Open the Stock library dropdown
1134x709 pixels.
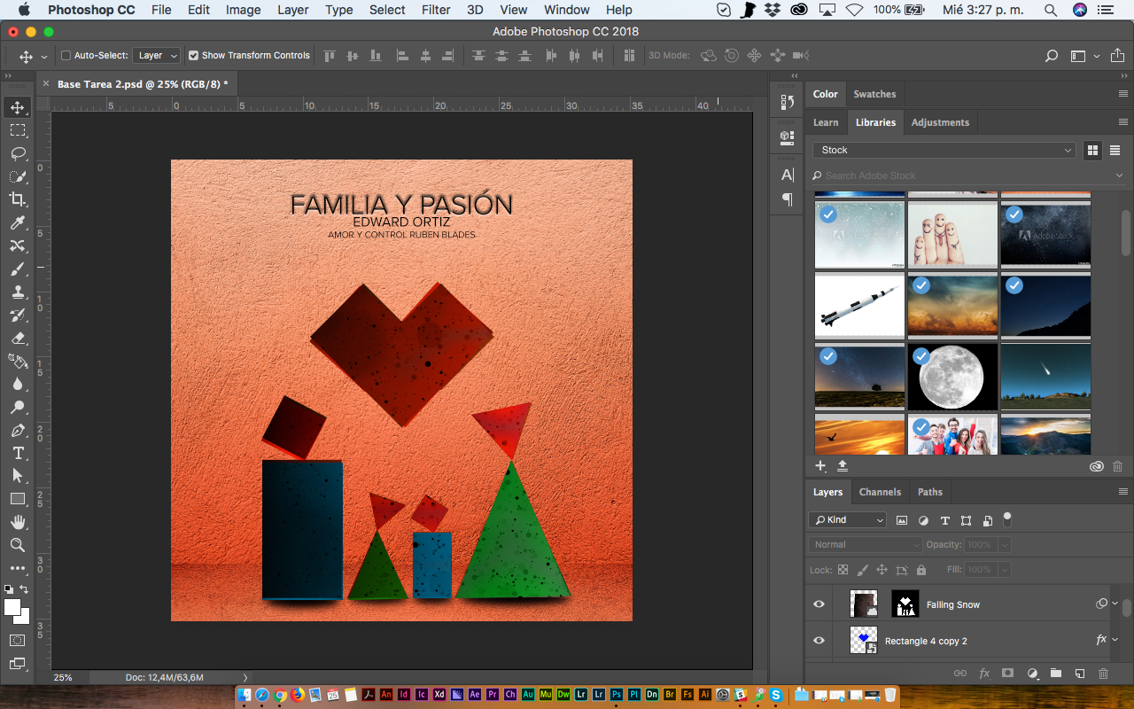pos(944,150)
